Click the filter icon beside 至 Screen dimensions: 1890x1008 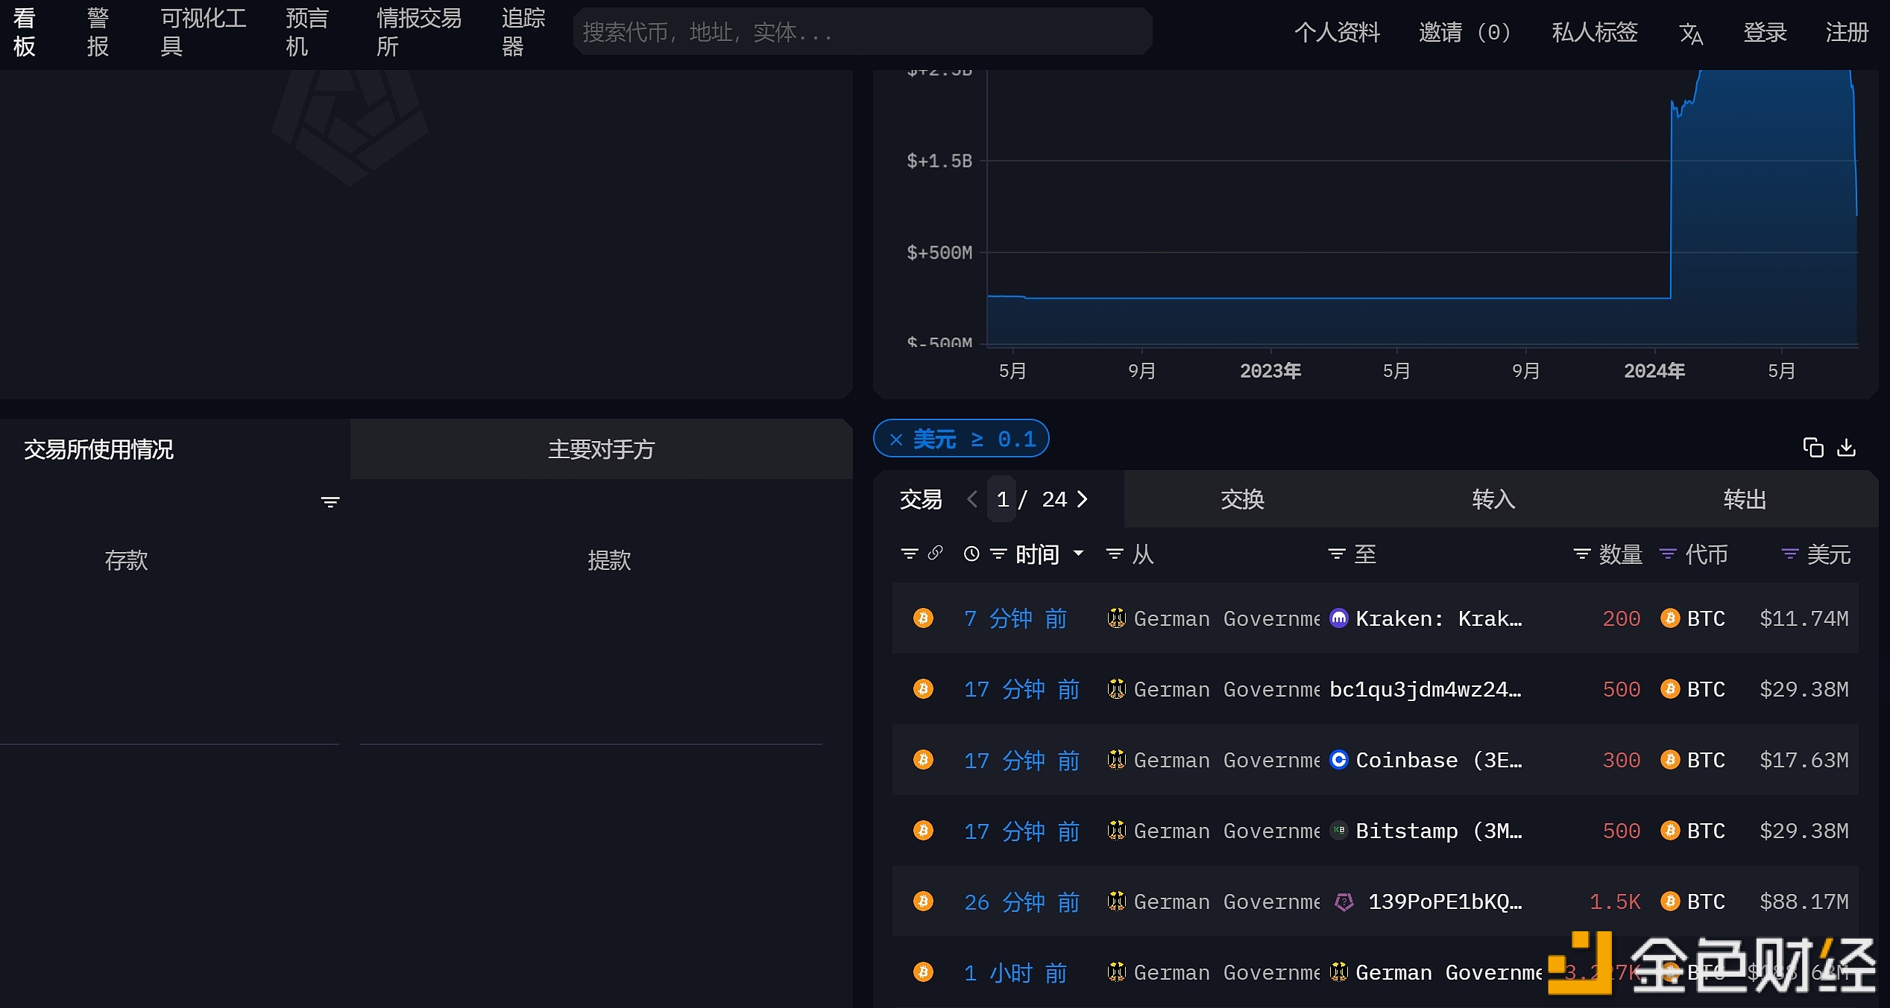(1337, 554)
